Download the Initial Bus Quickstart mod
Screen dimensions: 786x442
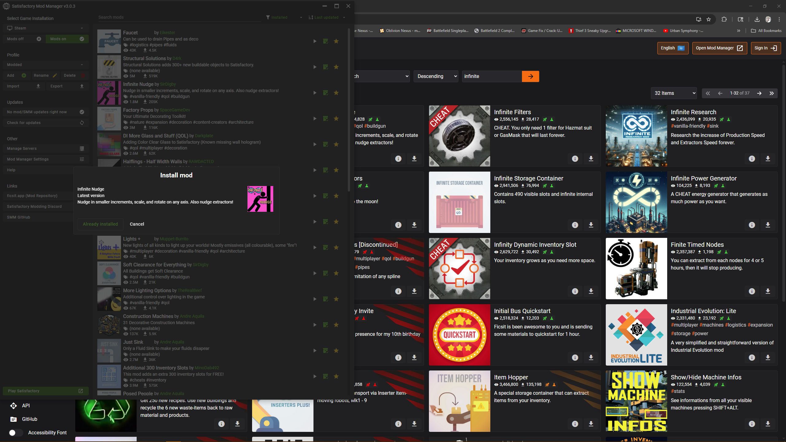591,358
